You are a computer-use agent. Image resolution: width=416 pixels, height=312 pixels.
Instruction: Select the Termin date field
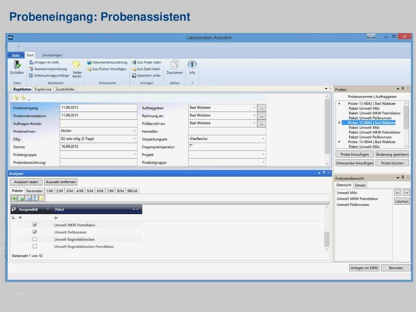click(97, 147)
